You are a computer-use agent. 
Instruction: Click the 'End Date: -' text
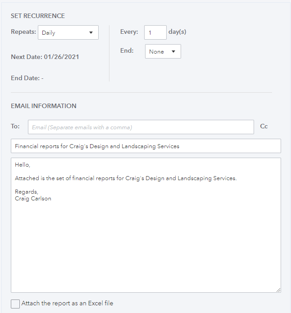tap(27, 78)
